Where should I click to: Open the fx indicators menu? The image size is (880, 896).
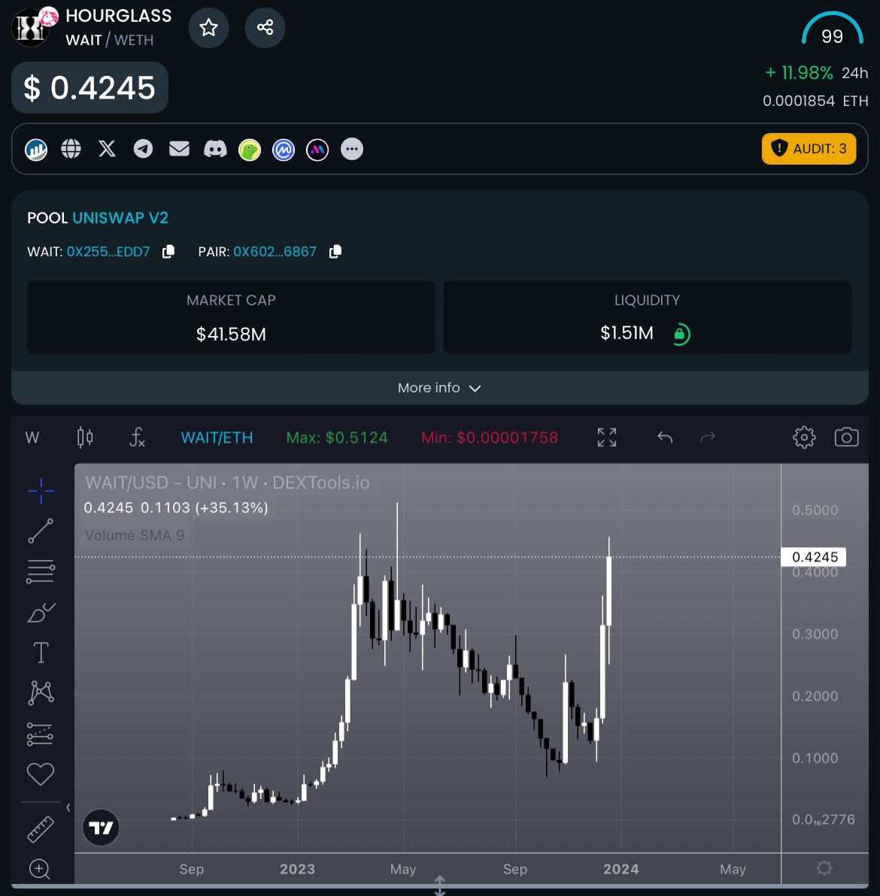137,437
